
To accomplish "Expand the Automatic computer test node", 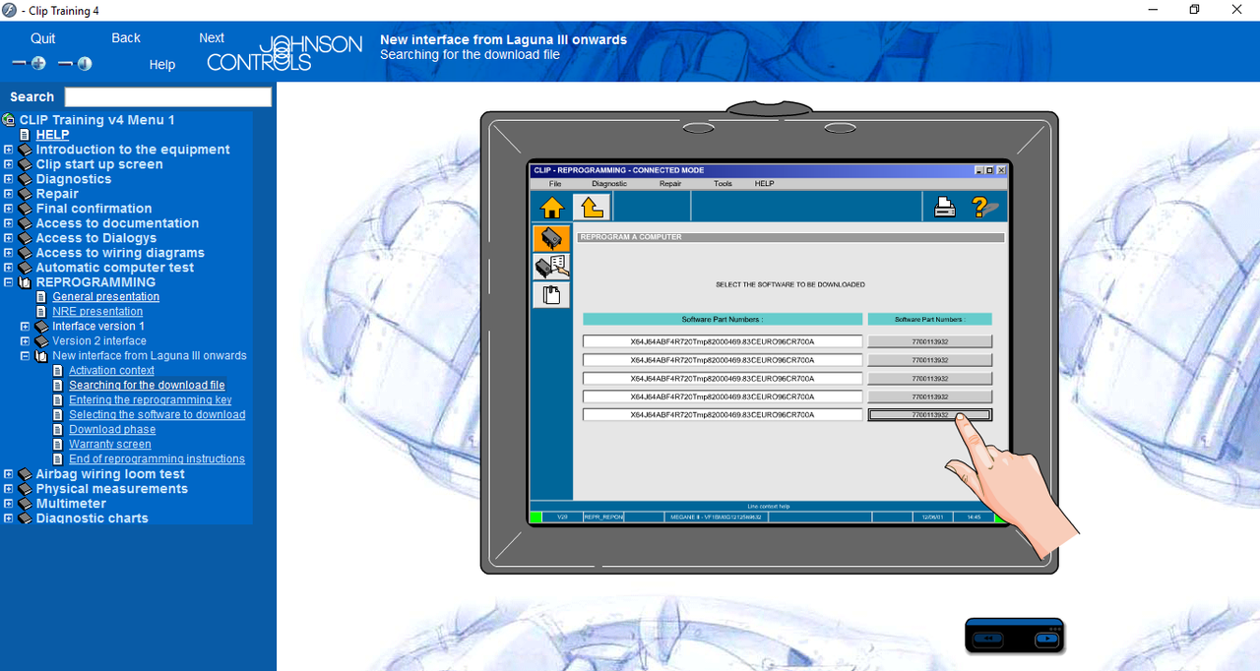I will click(9, 268).
